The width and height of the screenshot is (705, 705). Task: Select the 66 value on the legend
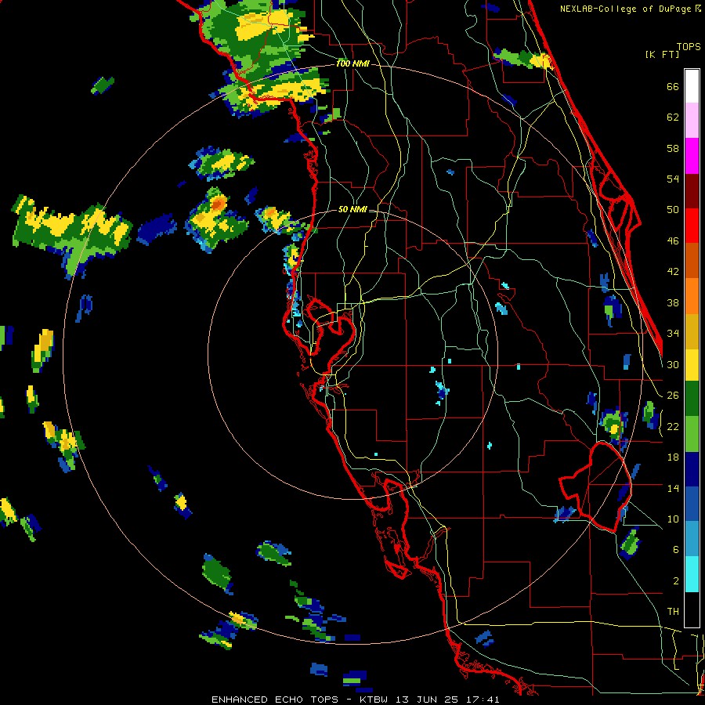click(x=673, y=86)
